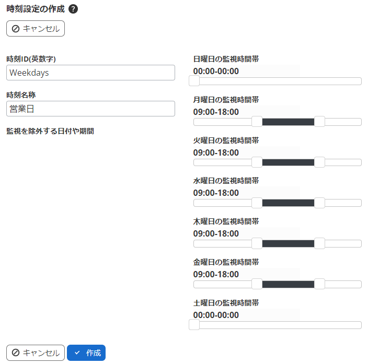Click the 木曜日 slider end handle

[x=319, y=243]
